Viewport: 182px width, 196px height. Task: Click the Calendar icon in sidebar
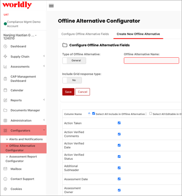click(5, 90)
